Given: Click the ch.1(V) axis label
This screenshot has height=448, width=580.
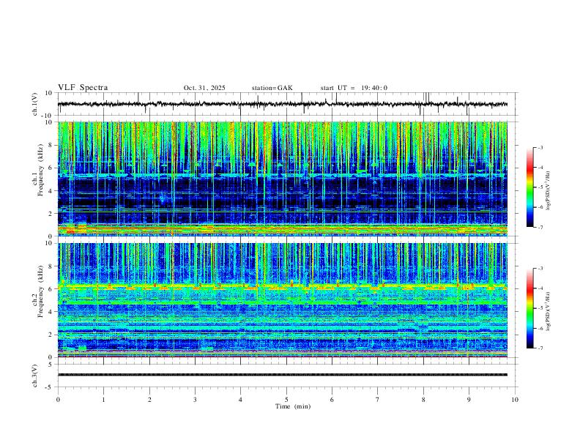Looking at the screenshot, I should pyautogui.click(x=34, y=104).
